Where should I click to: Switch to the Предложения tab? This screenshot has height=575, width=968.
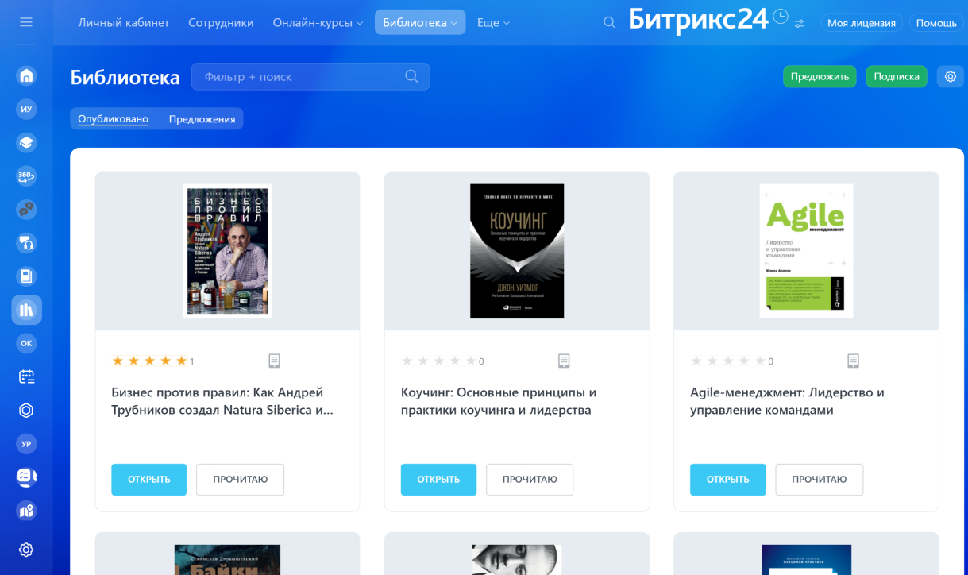coord(202,118)
